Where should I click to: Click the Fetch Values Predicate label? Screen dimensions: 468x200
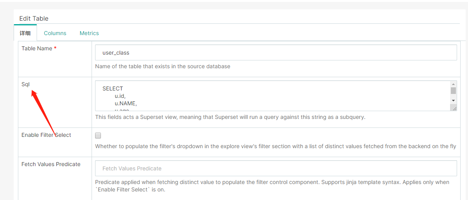click(51, 164)
